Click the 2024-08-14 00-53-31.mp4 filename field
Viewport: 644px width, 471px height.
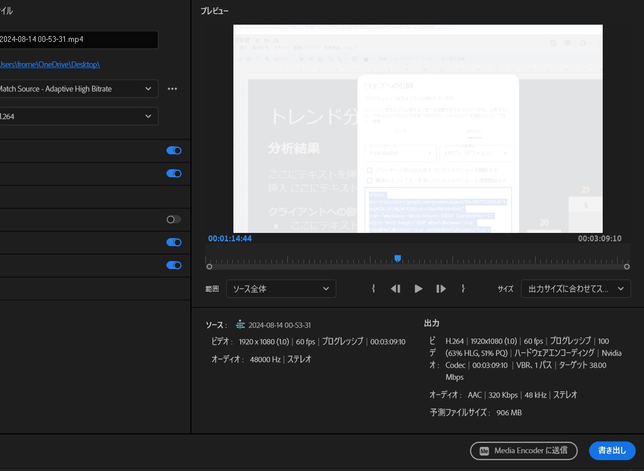coord(79,40)
